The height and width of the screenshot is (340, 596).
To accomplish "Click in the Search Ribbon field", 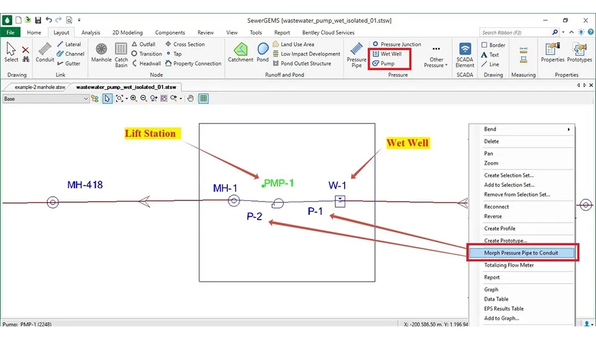I will click(x=515, y=32).
